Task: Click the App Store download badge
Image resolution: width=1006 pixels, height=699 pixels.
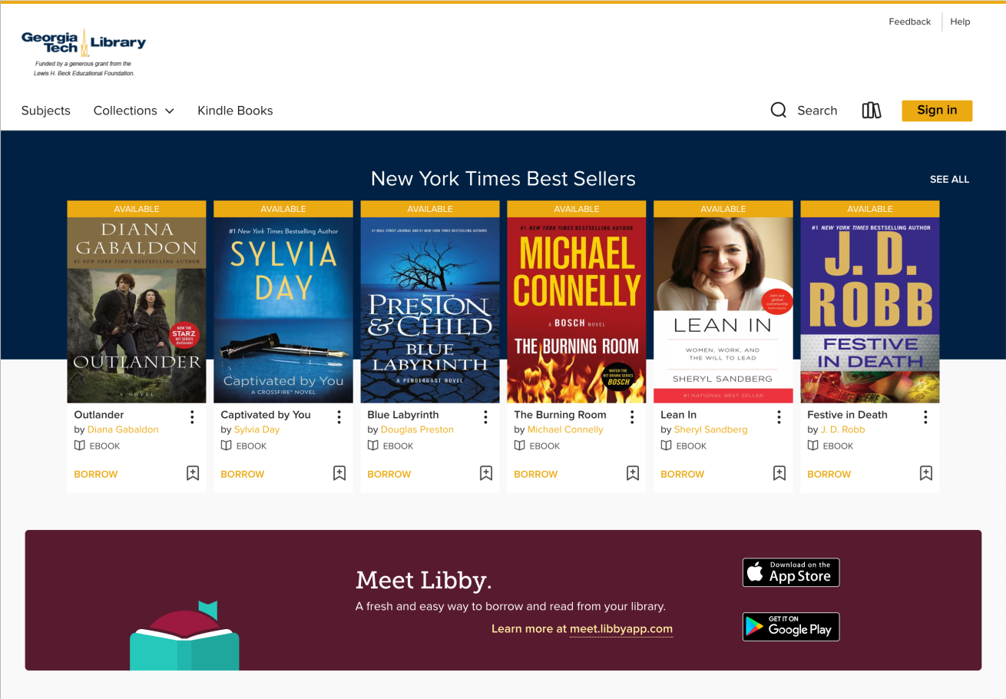Action: click(791, 572)
